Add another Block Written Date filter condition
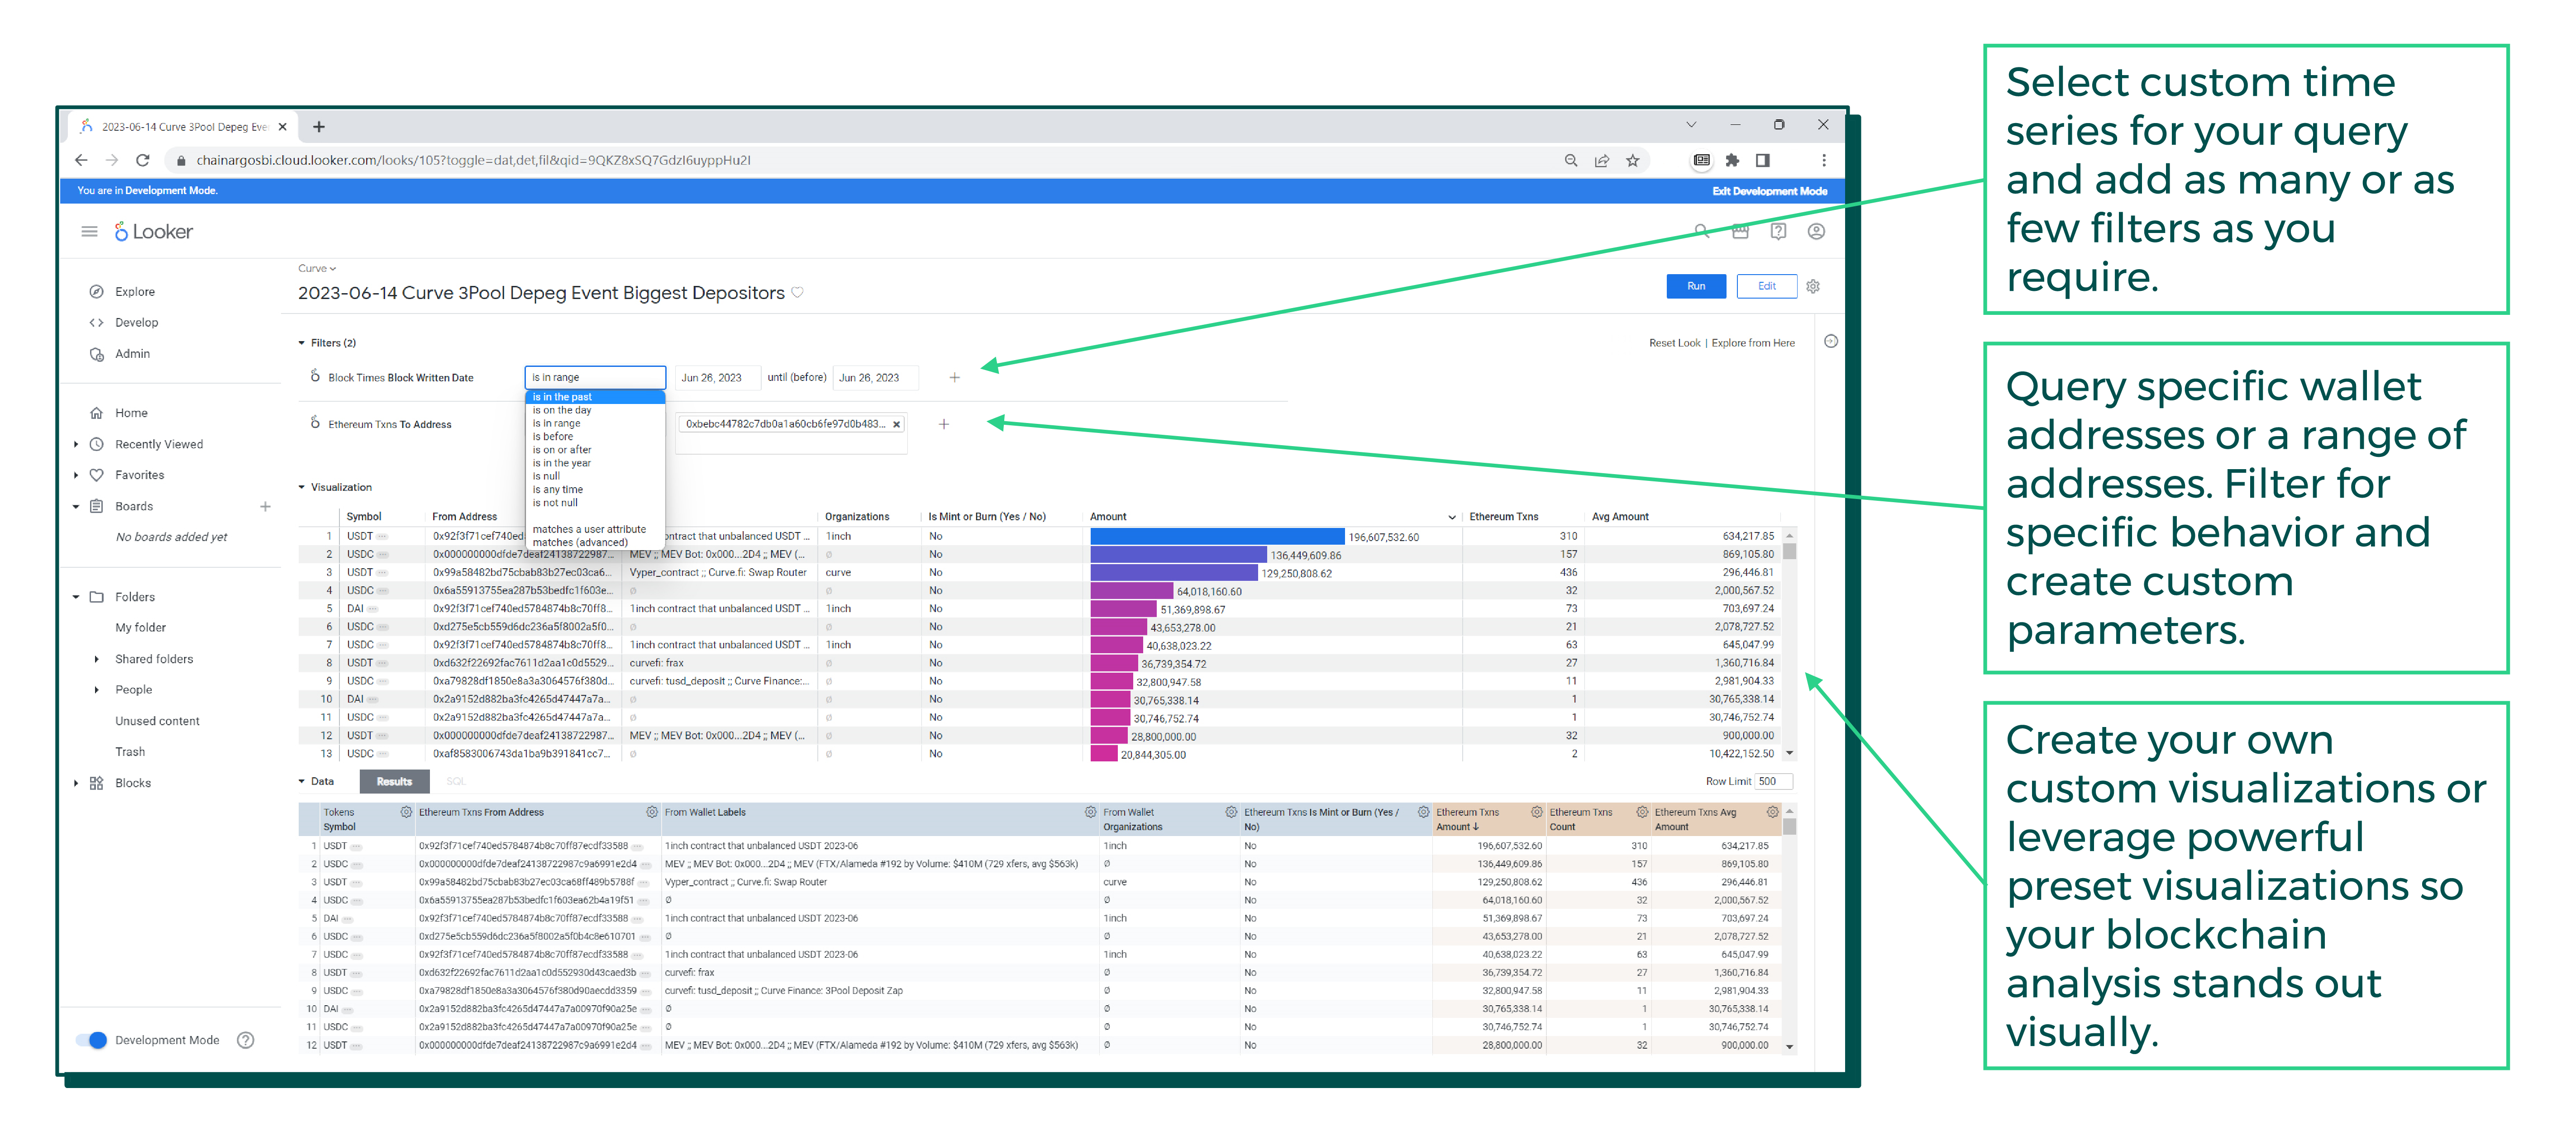The width and height of the screenshot is (2576, 1131). [954, 378]
